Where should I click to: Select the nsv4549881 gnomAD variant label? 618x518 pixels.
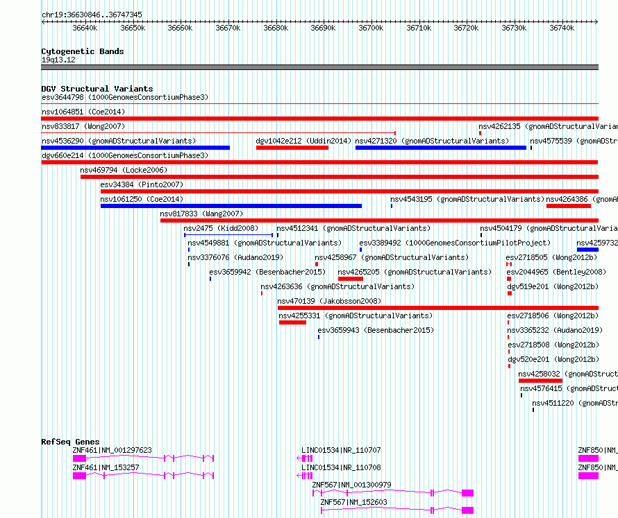tap(265, 243)
